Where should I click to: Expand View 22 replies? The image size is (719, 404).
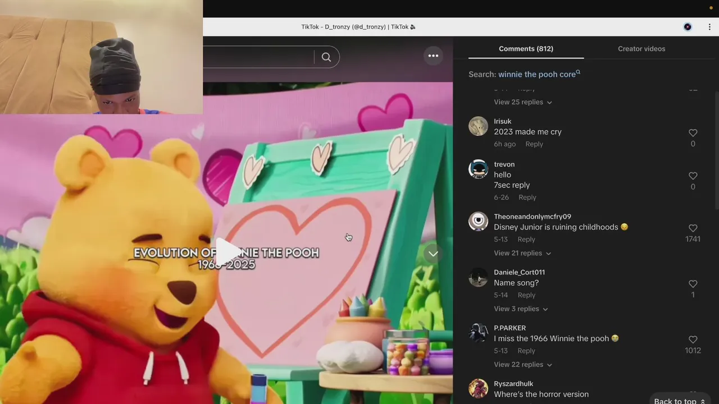point(522,364)
